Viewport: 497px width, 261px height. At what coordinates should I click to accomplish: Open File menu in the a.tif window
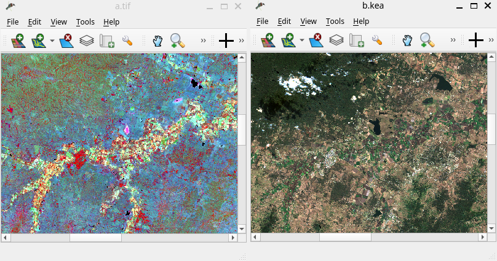click(13, 21)
